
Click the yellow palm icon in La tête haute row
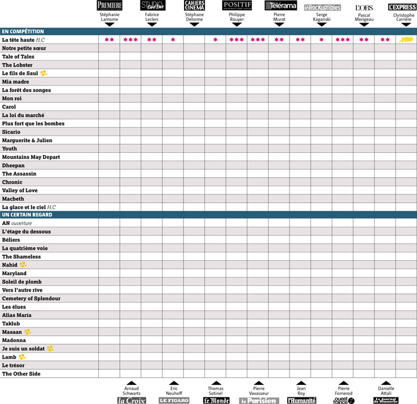coord(406,40)
